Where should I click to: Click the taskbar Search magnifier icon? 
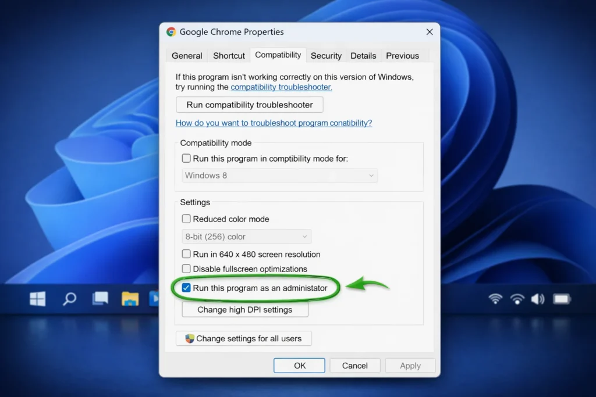click(x=69, y=299)
